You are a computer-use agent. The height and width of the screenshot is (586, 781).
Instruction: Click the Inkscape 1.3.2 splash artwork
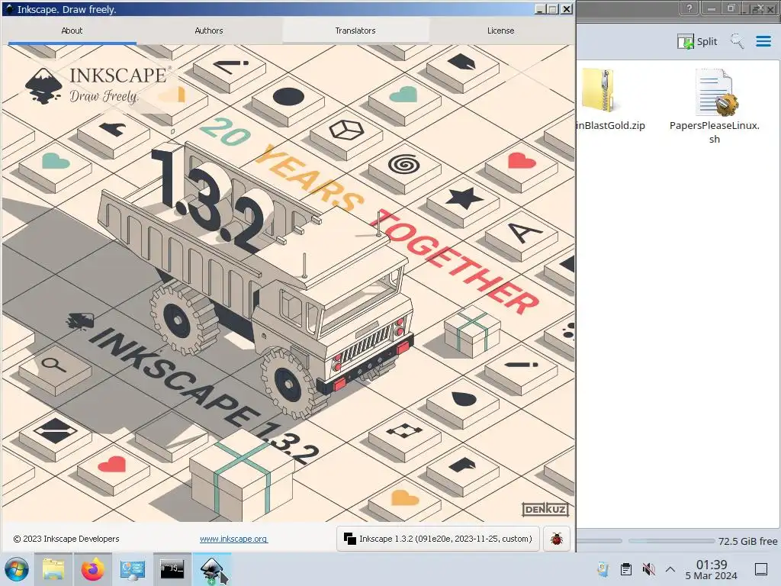[288, 283]
